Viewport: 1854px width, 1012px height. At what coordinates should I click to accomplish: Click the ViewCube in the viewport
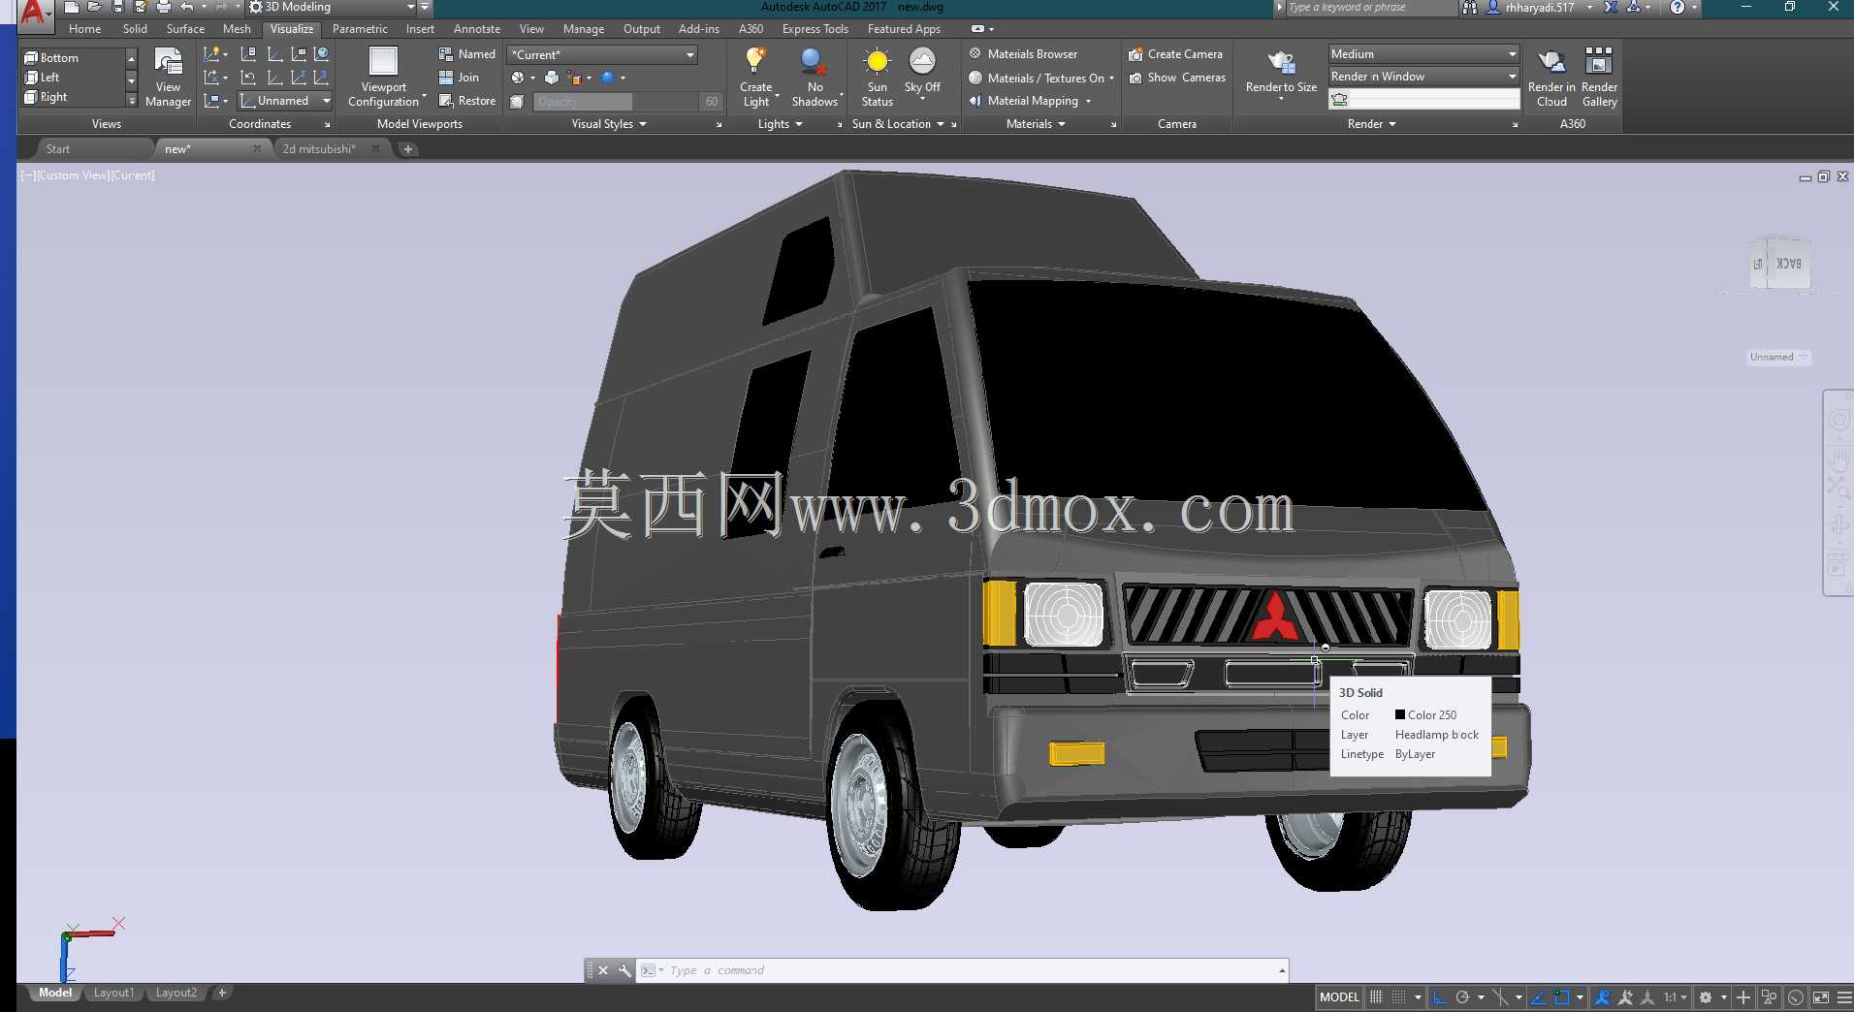click(1780, 263)
